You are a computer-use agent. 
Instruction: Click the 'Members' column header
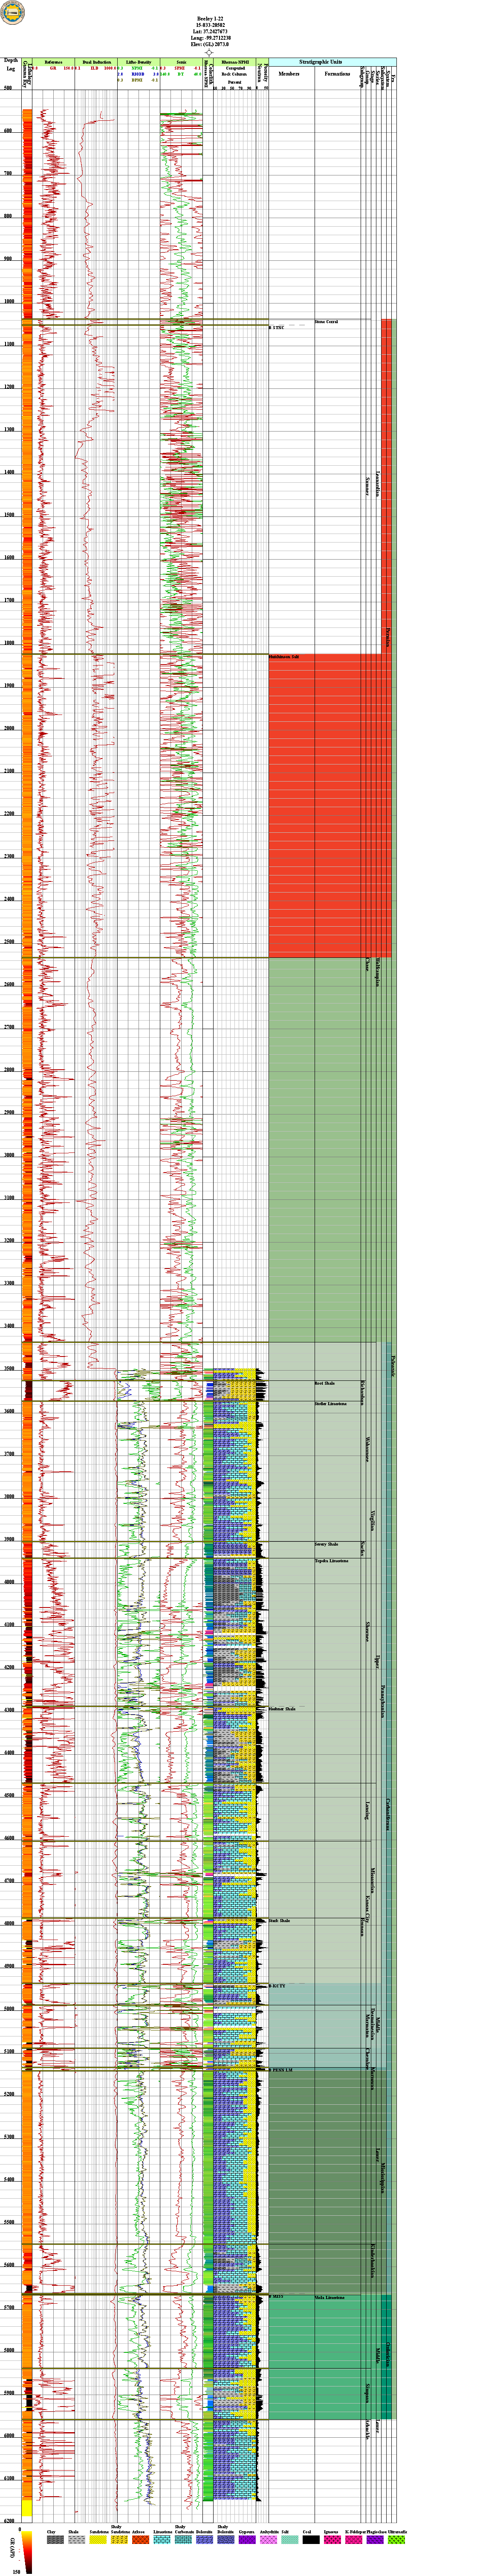[289, 74]
